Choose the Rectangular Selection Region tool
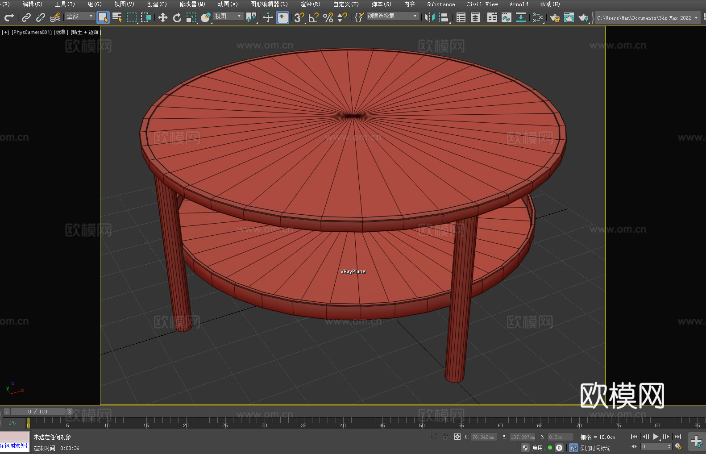The width and height of the screenshot is (706, 454). click(x=132, y=17)
